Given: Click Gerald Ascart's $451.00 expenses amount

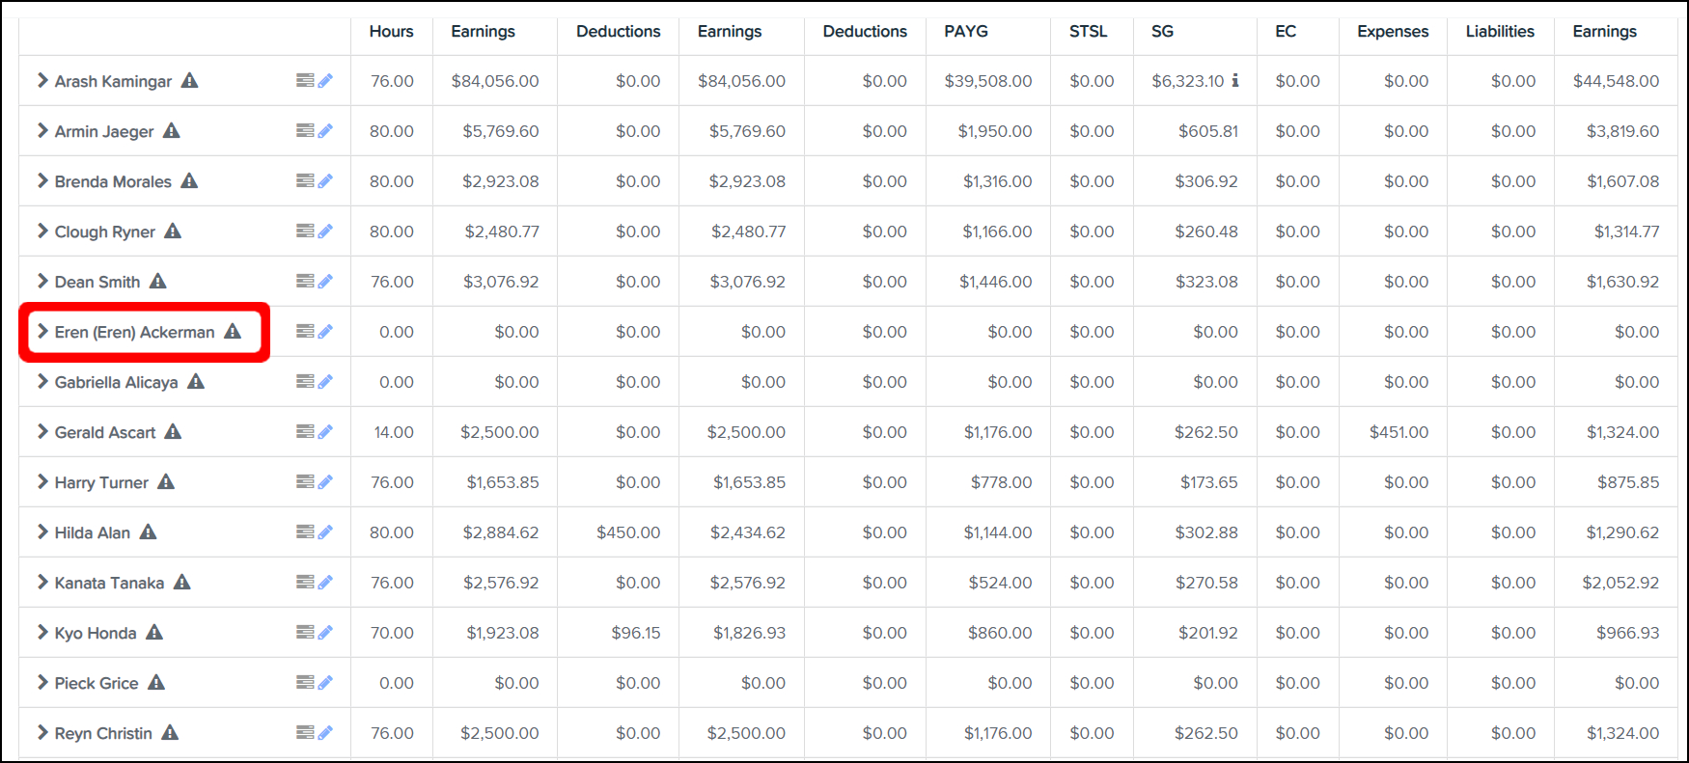Looking at the screenshot, I should [1398, 432].
